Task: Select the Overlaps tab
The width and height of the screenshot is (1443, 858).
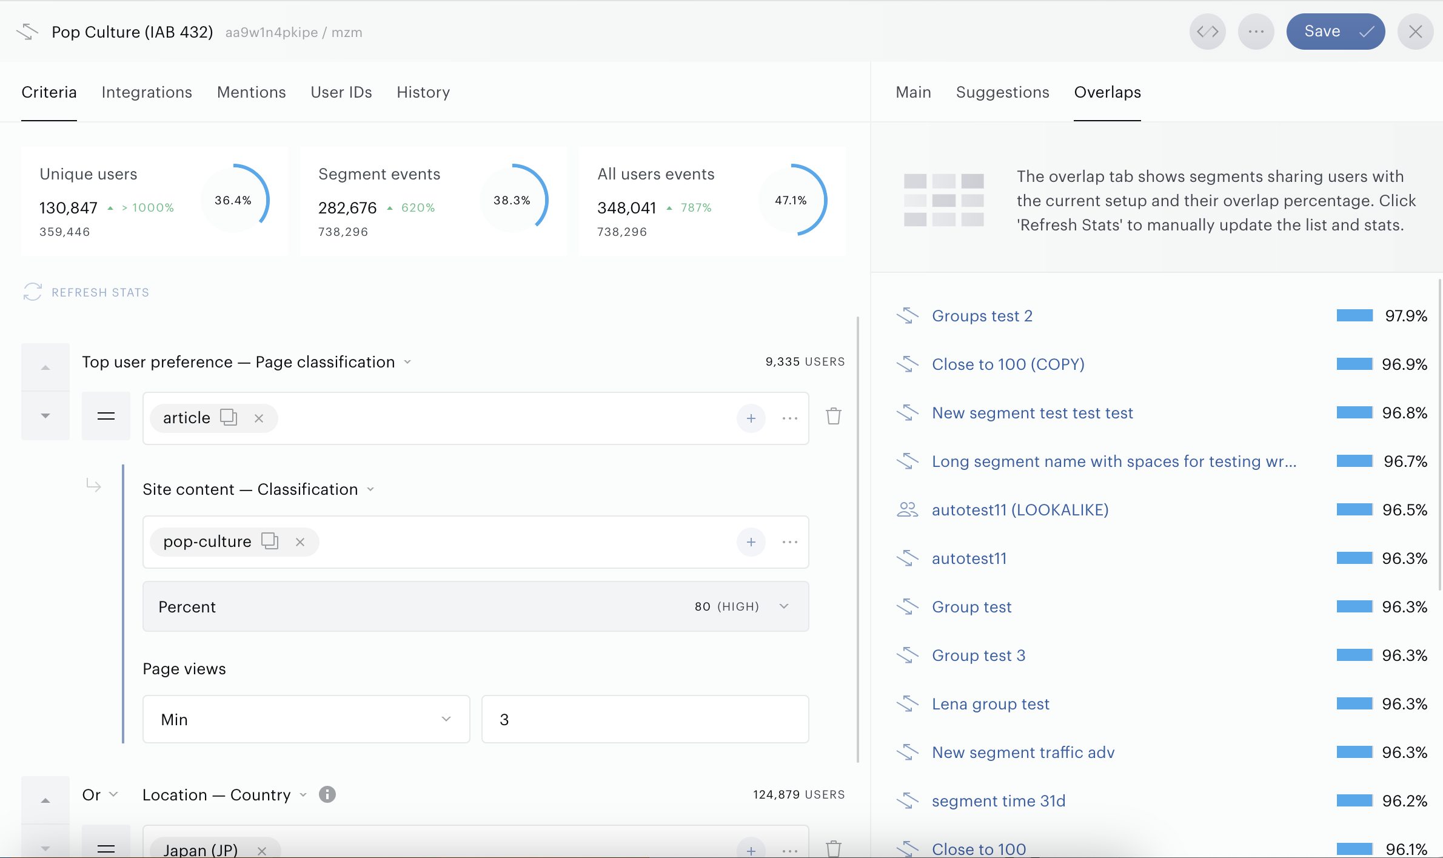Action: 1107,92
